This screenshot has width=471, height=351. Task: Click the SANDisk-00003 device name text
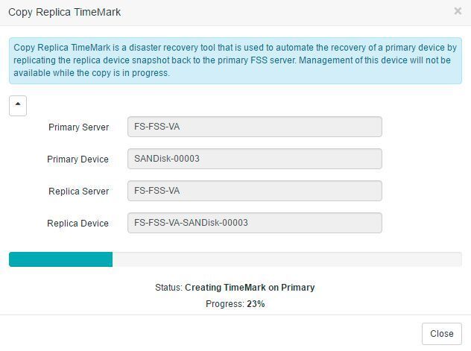pyautogui.click(x=167, y=159)
